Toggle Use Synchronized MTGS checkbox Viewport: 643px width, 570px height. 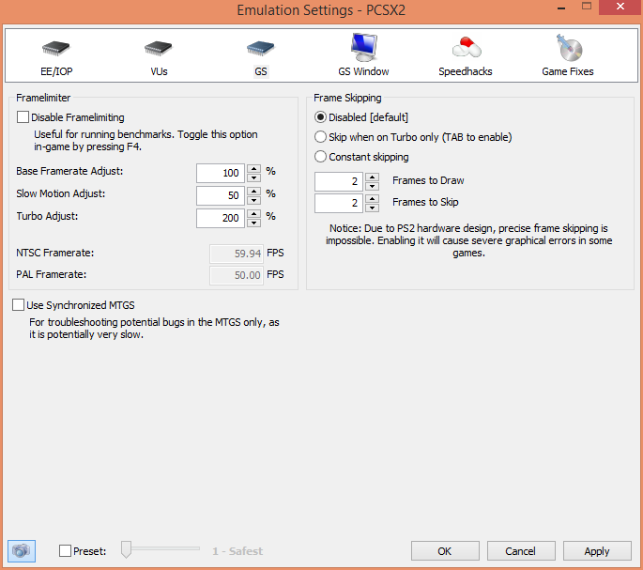click(18, 305)
